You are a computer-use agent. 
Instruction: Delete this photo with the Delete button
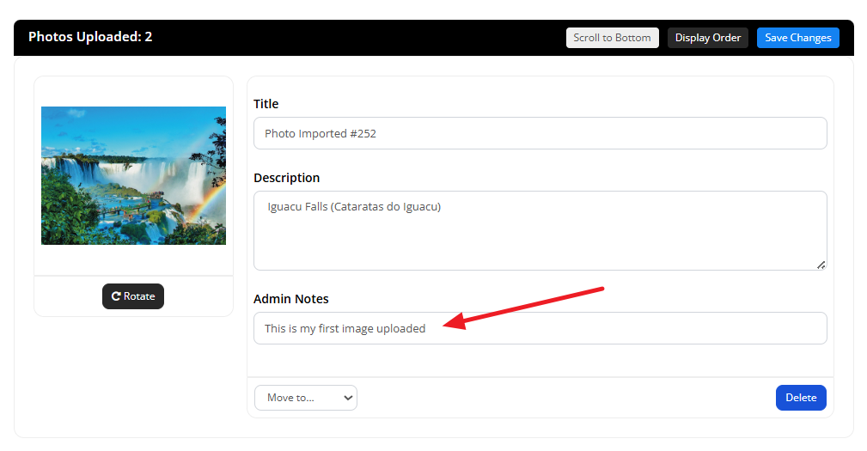tap(801, 398)
